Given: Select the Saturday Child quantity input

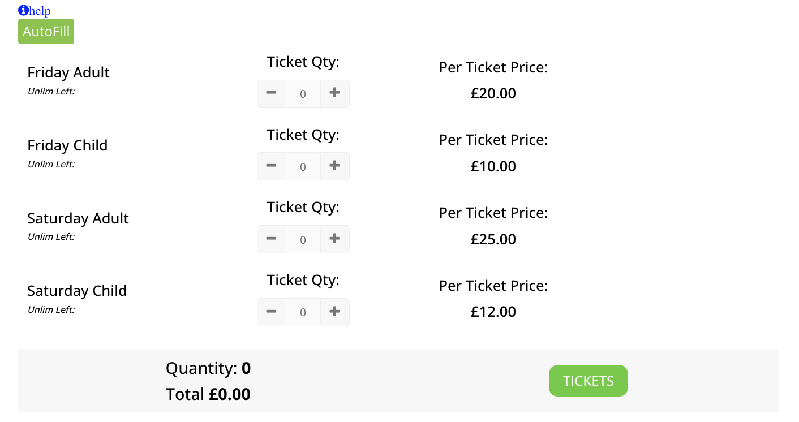Looking at the screenshot, I should [303, 312].
